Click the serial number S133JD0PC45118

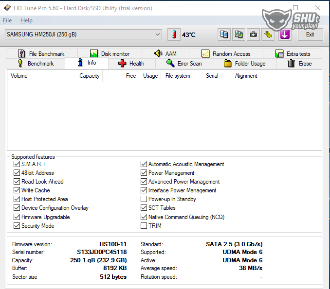102,252
